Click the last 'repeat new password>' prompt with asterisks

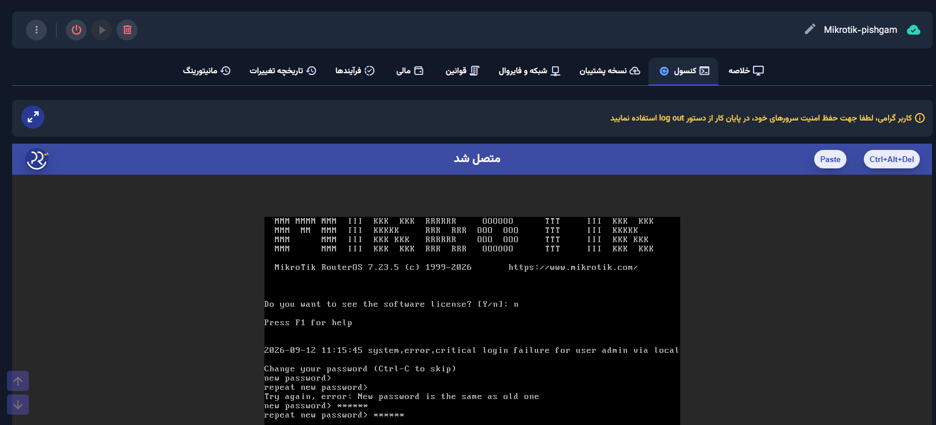[x=334, y=415]
